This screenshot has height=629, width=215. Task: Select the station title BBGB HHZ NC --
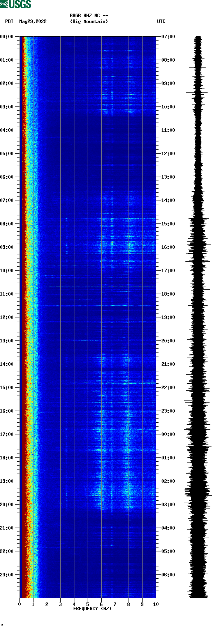click(x=89, y=16)
